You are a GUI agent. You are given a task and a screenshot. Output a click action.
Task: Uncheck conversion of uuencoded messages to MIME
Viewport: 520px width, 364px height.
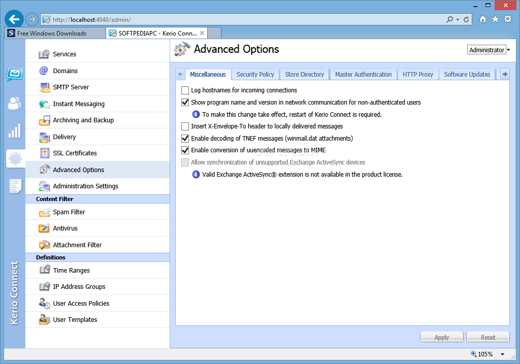(x=185, y=150)
